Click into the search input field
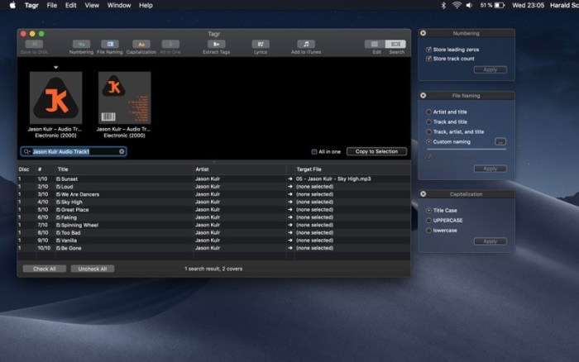Image resolution: width=579 pixels, height=362 pixels. click(75, 152)
